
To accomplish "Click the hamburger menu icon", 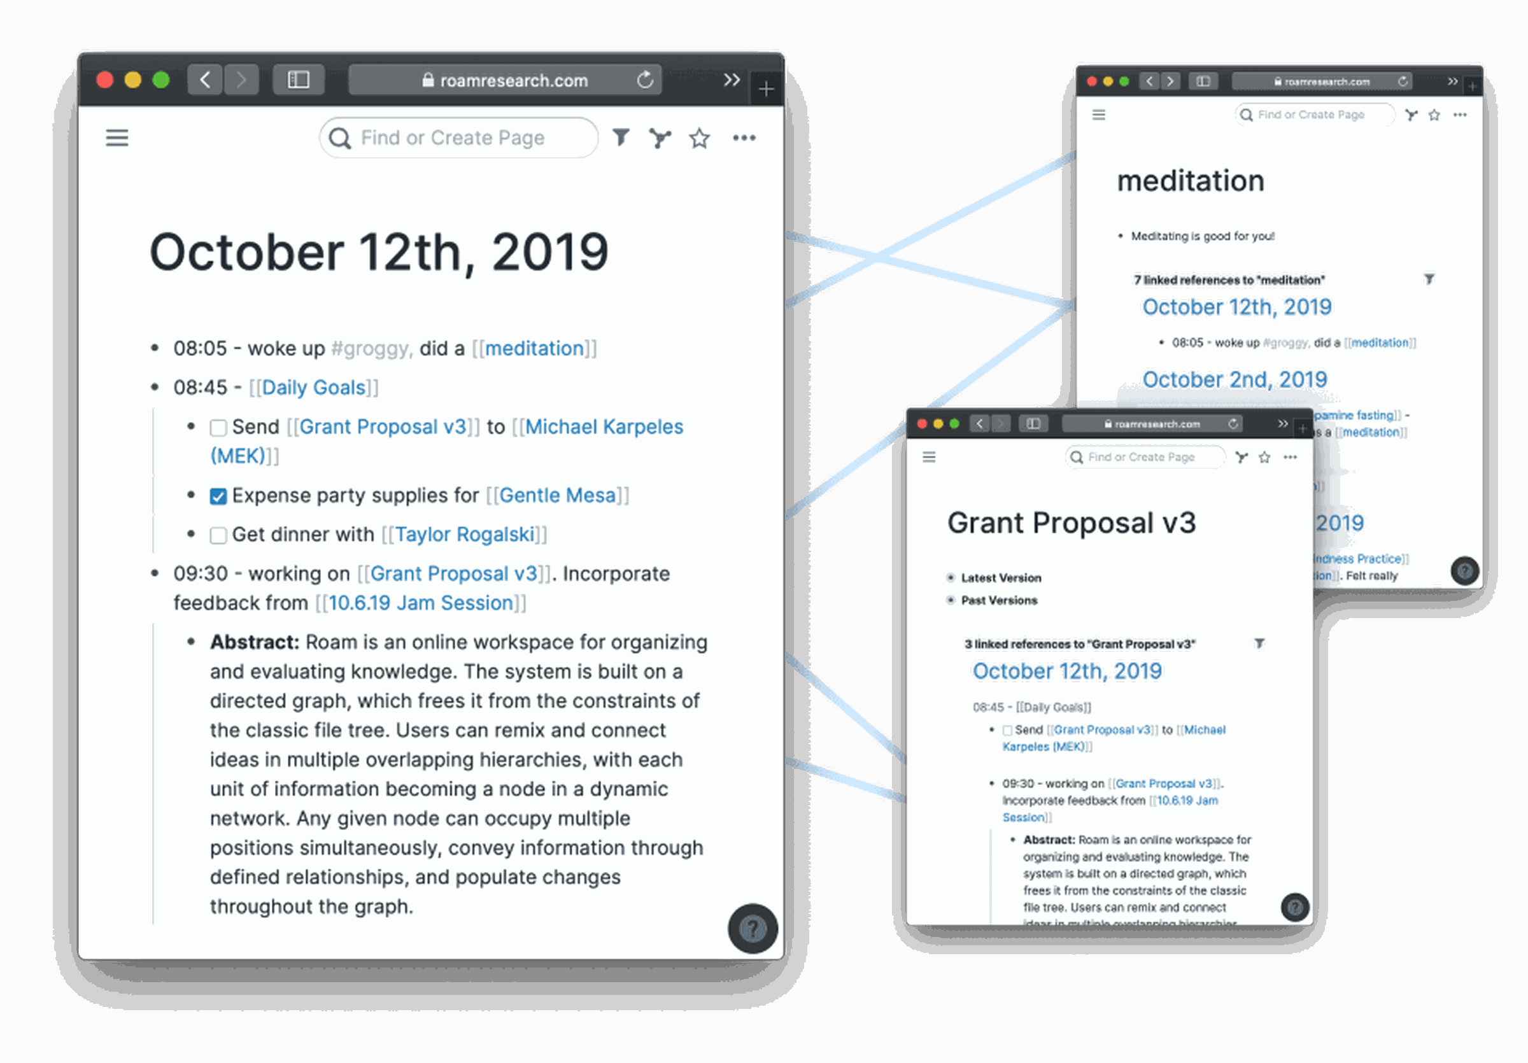I will (x=116, y=137).
